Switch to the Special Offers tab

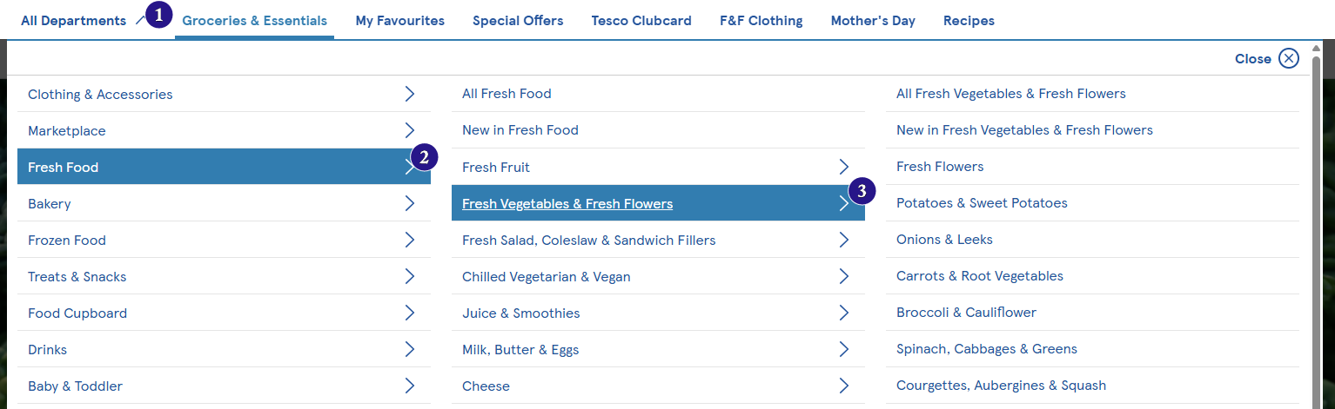coord(518,21)
